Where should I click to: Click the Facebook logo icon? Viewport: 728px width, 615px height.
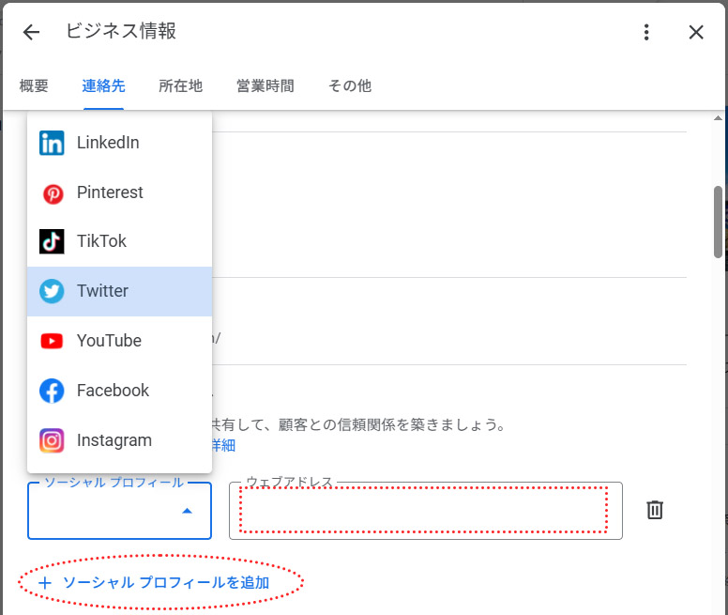click(52, 391)
